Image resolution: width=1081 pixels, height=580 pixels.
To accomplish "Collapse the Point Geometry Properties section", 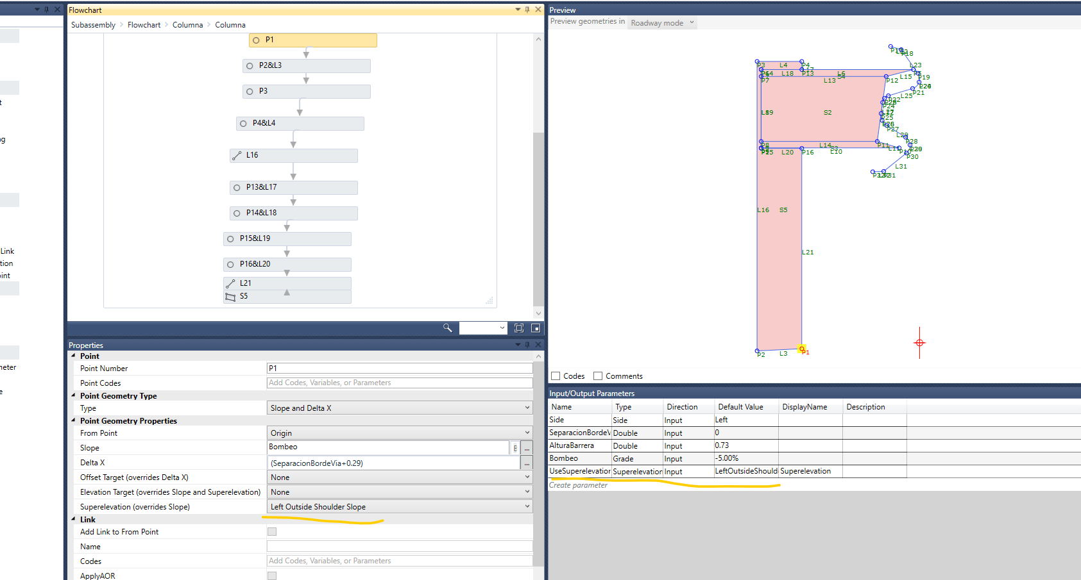I will [x=73, y=420].
